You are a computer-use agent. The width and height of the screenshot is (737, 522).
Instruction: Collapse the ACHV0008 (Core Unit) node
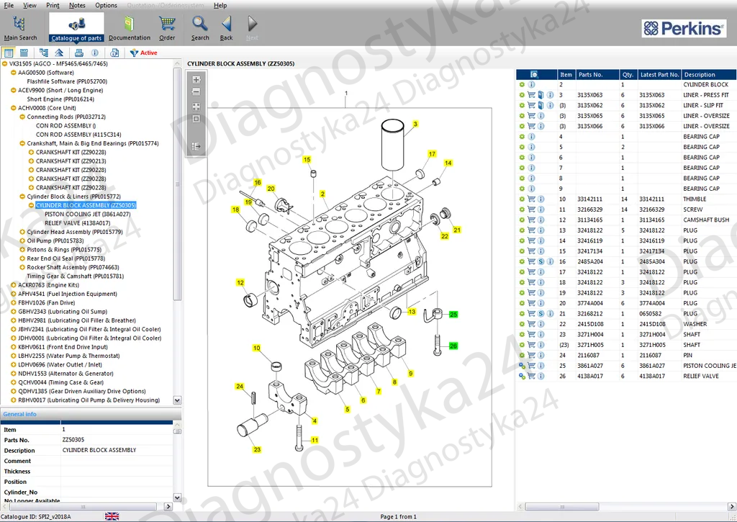(x=13, y=108)
